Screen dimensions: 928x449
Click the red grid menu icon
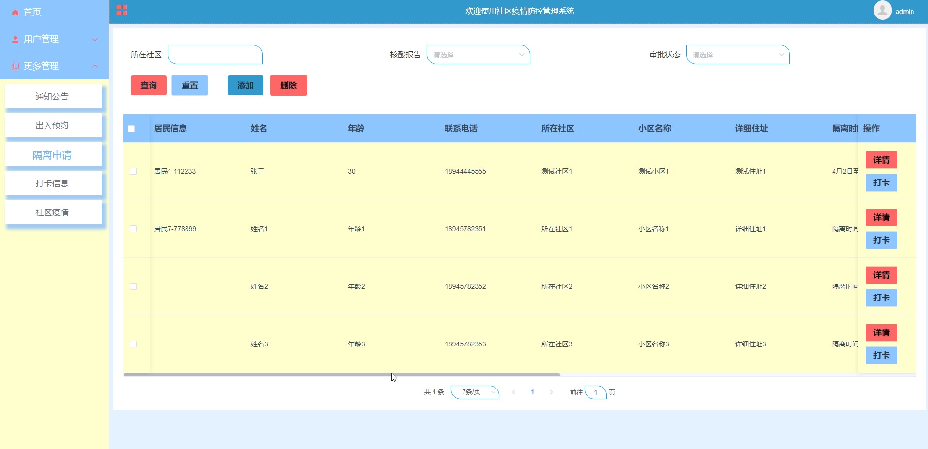[x=122, y=10]
